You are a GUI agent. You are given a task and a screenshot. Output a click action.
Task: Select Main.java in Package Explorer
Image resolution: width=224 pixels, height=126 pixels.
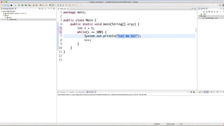(13, 20)
